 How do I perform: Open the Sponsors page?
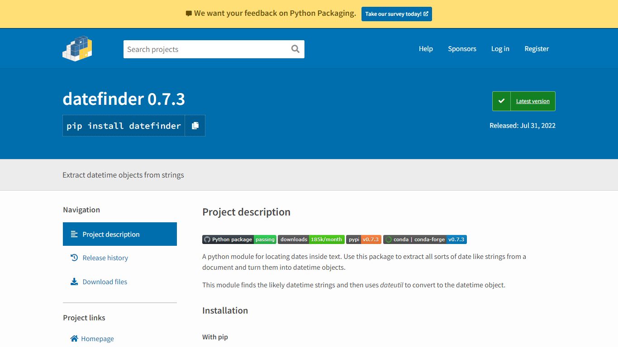click(x=462, y=49)
